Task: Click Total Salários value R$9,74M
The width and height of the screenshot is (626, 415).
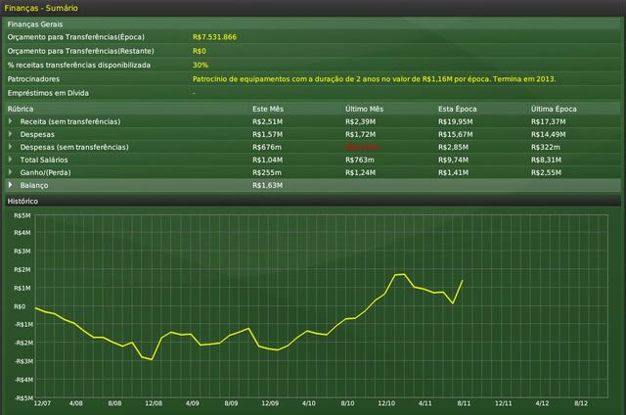Action: tap(453, 160)
